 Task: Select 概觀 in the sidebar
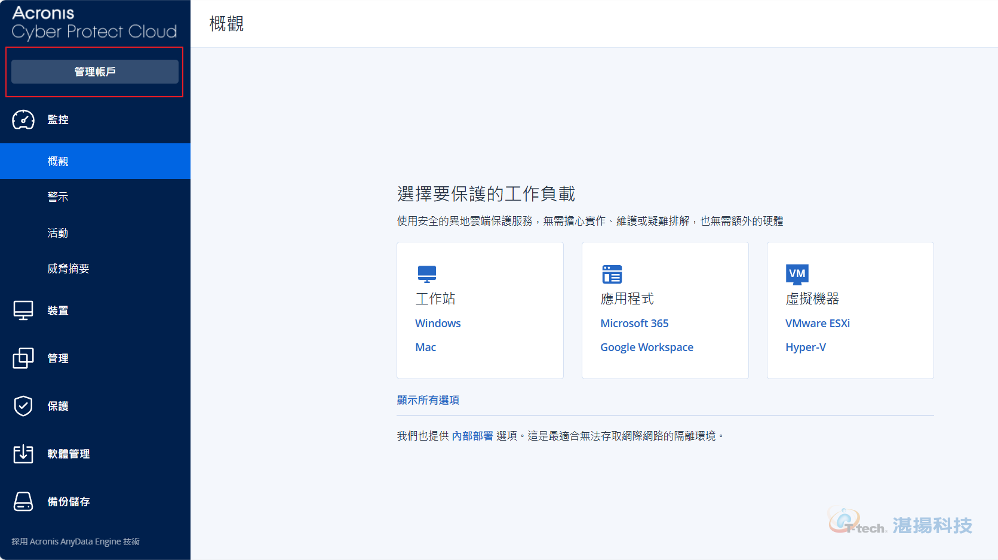tap(95, 161)
